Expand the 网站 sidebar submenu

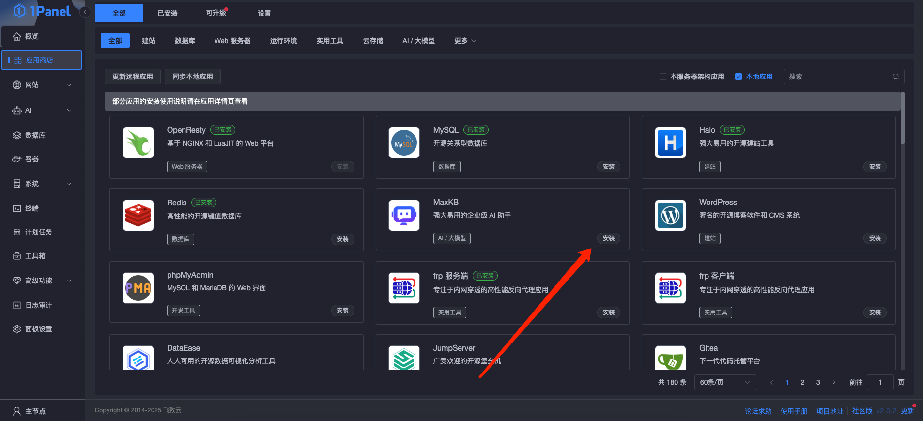69,85
